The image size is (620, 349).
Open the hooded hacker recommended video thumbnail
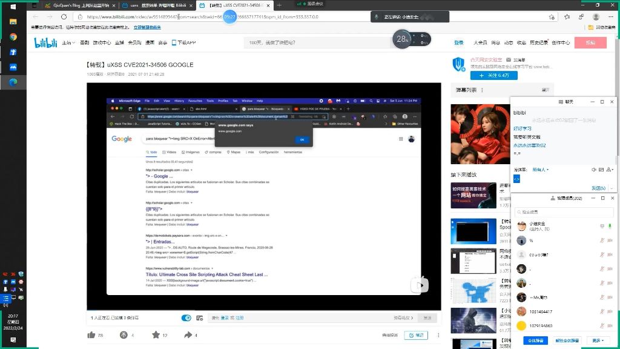click(473, 321)
